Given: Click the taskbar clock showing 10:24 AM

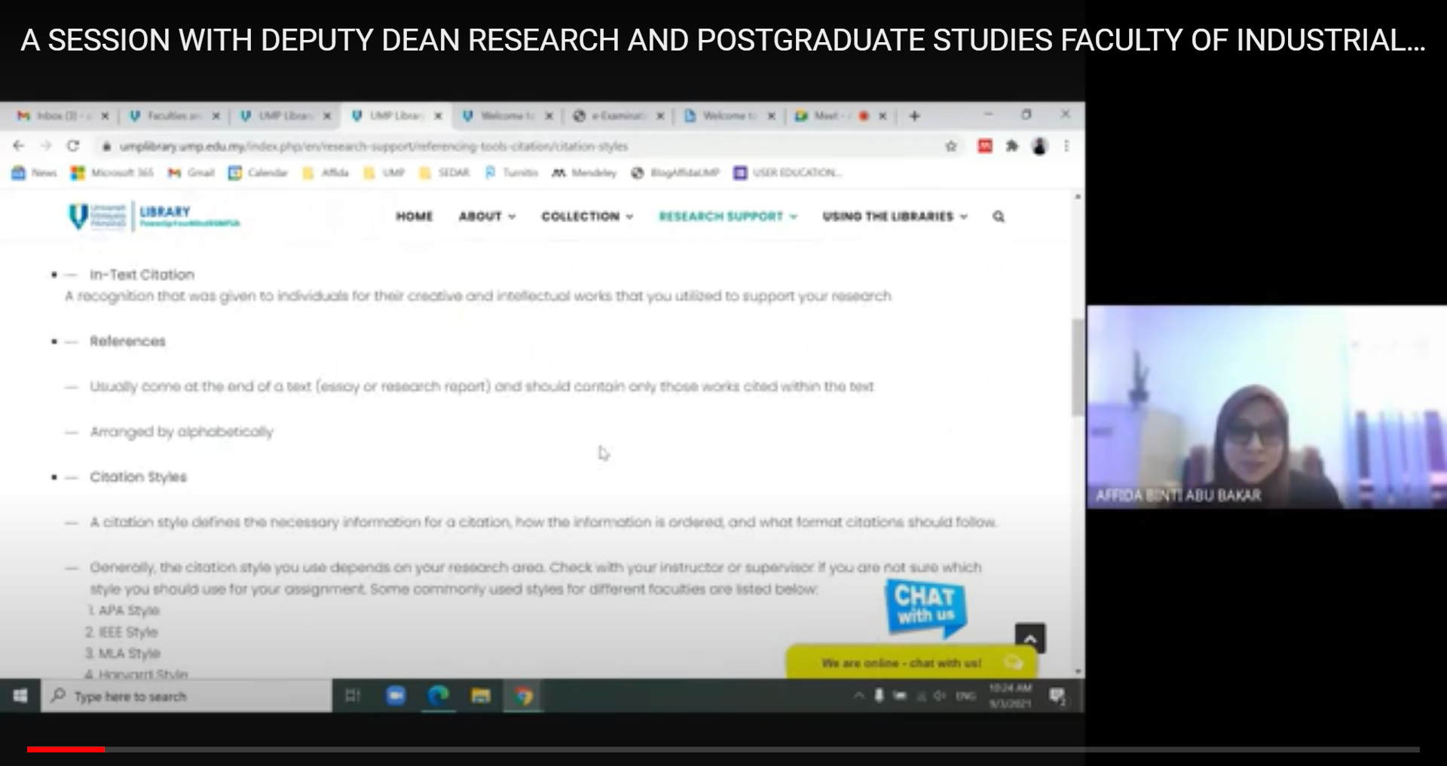Looking at the screenshot, I should [x=1010, y=695].
